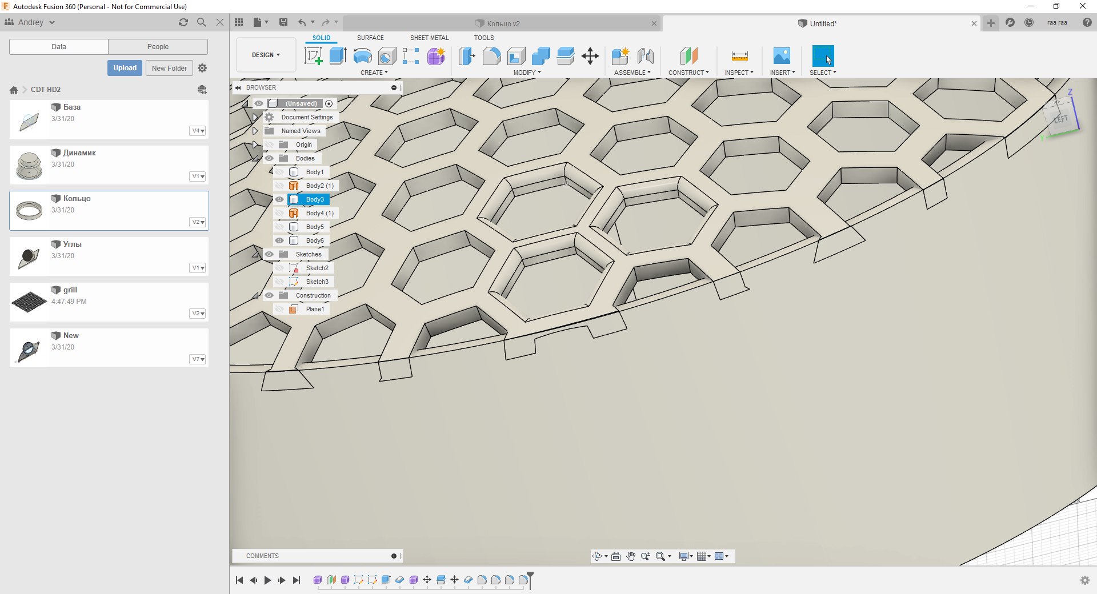
Task: Click the Fillet tool in Modify
Action: pyautogui.click(x=491, y=56)
